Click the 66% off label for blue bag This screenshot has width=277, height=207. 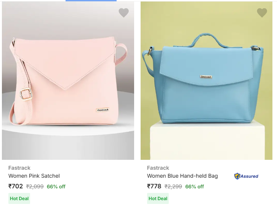click(195, 187)
